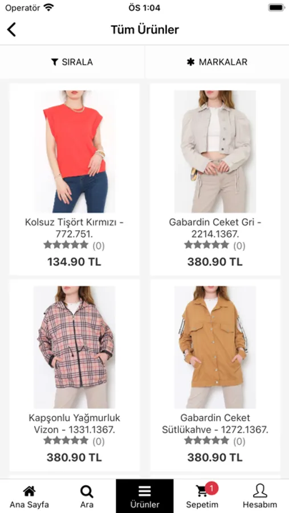Viewport: 289px width, 513px height.
Task: Open the plaid hooded raincoat photo
Action: pyautogui.click(x=75, y=348)
